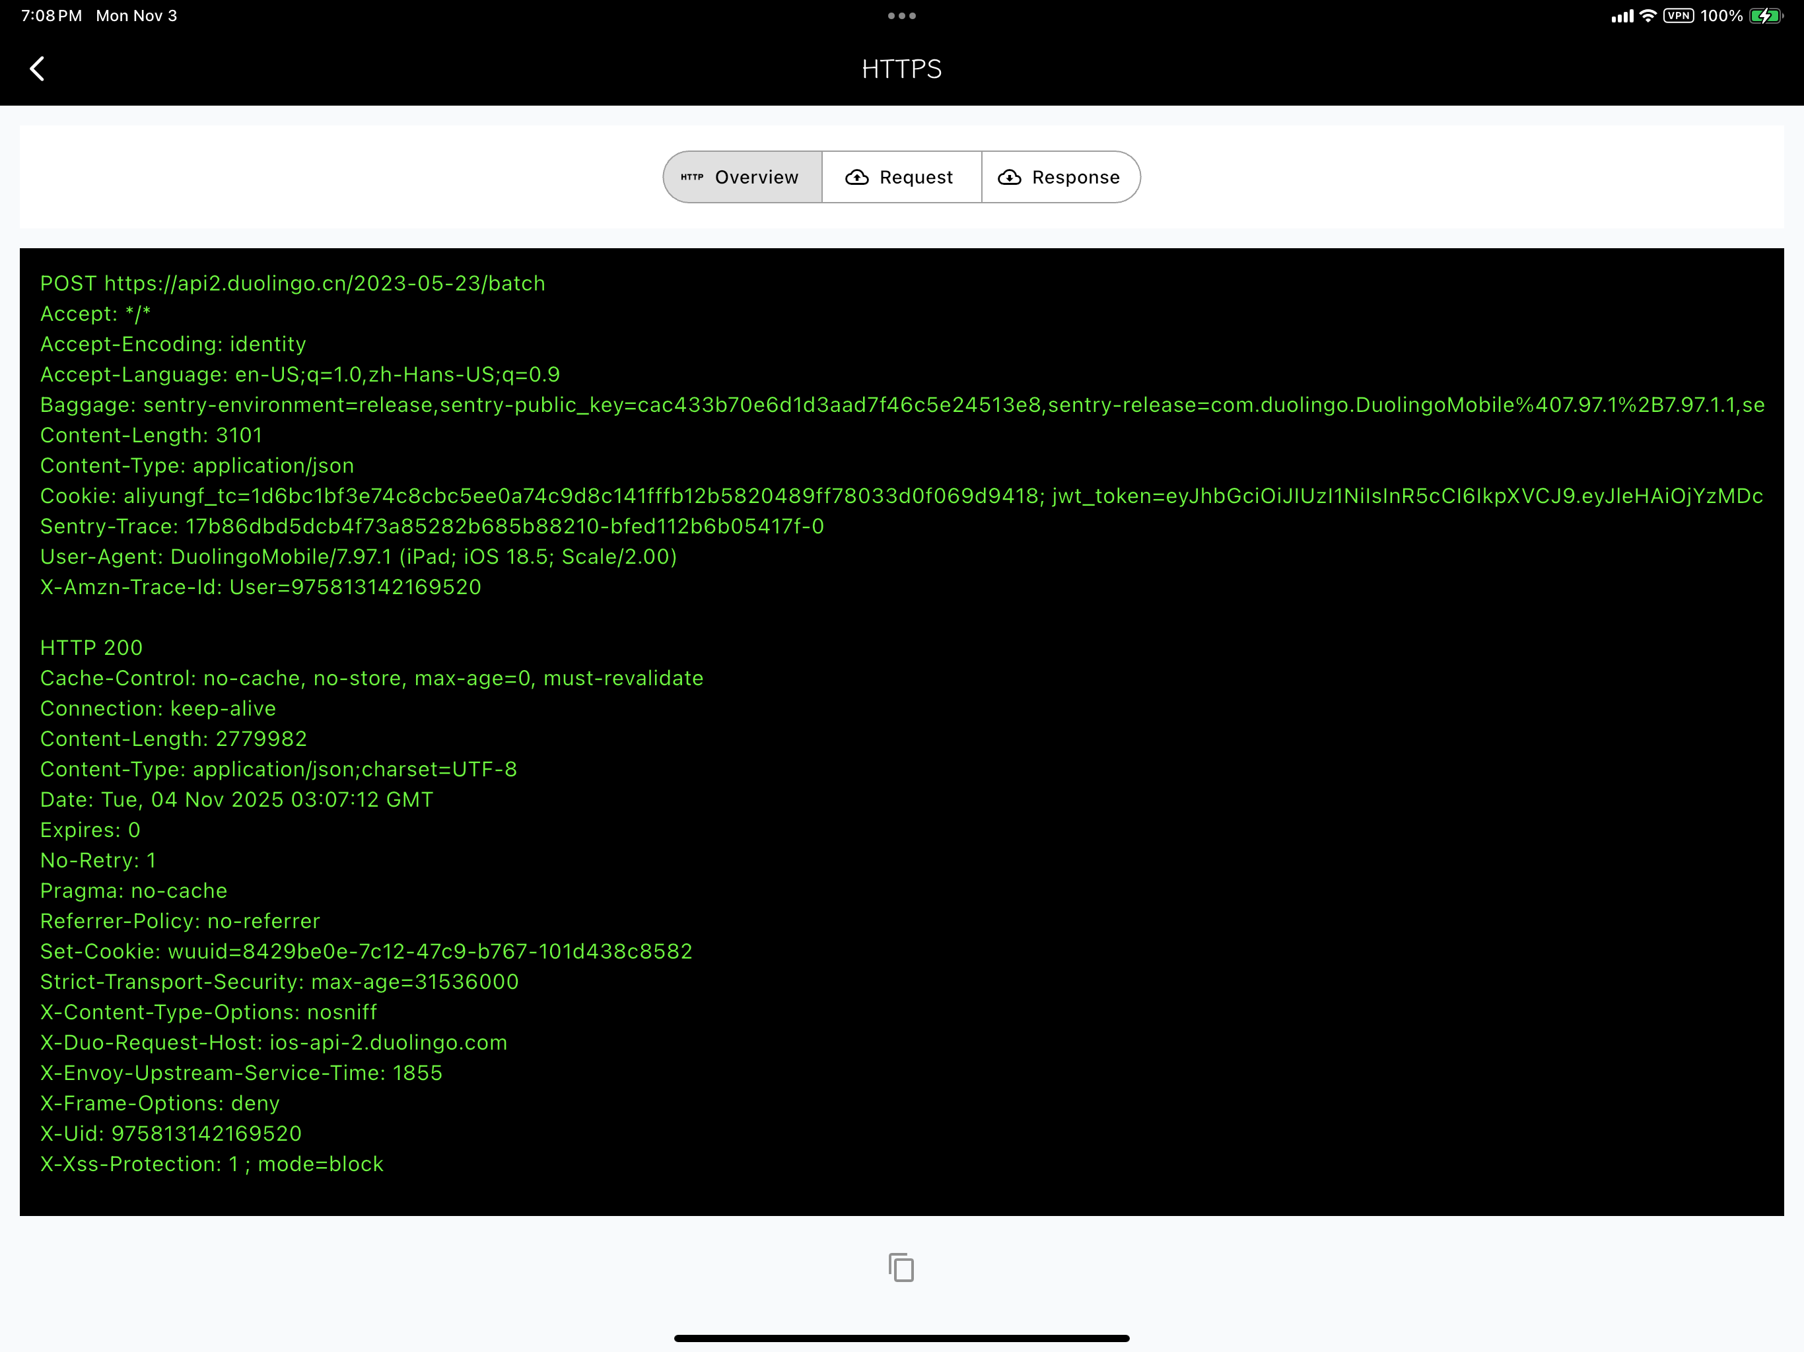1804x1352 pixels.
Task: Tap the three-dot multitasking indicator
Action: (901, 15)
